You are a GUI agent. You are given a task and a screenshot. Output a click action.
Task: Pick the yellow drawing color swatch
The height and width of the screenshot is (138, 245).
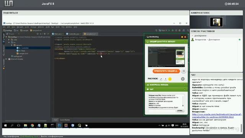tap(170, 79)
